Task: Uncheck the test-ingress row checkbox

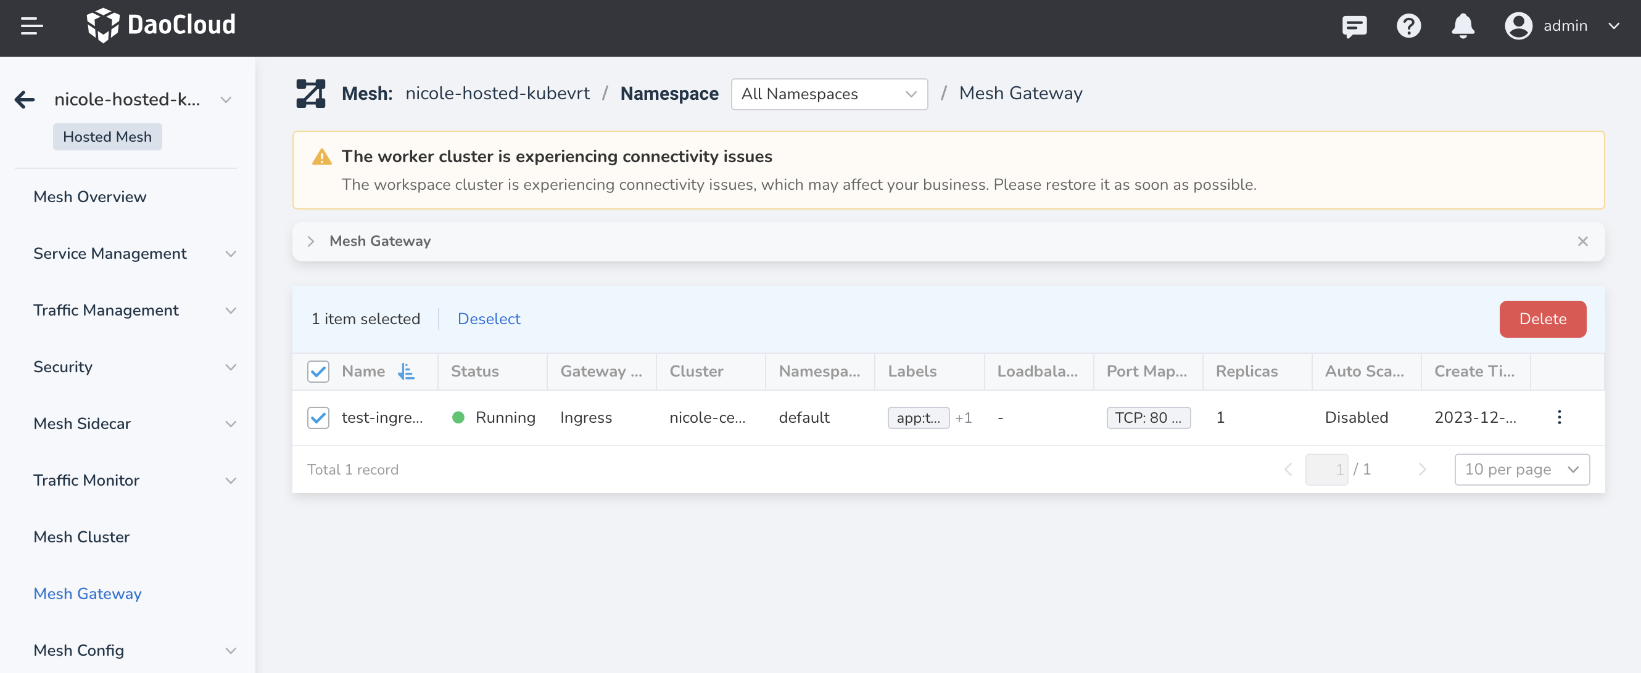Action: 318,417
